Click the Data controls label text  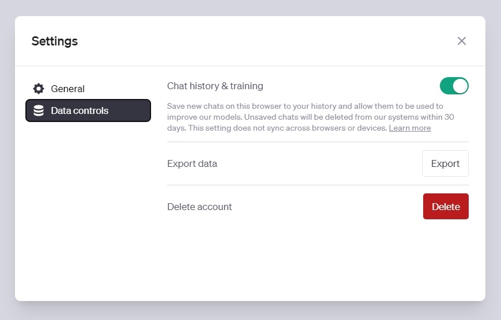[80, 111]
